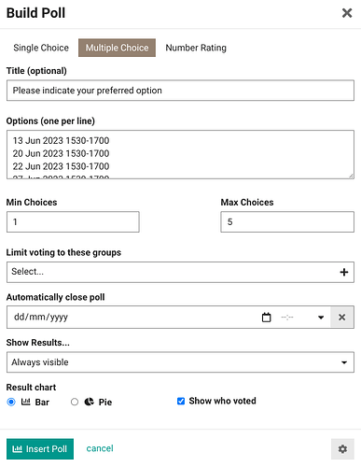Click the pie chart icon

(x=90, y=402)
